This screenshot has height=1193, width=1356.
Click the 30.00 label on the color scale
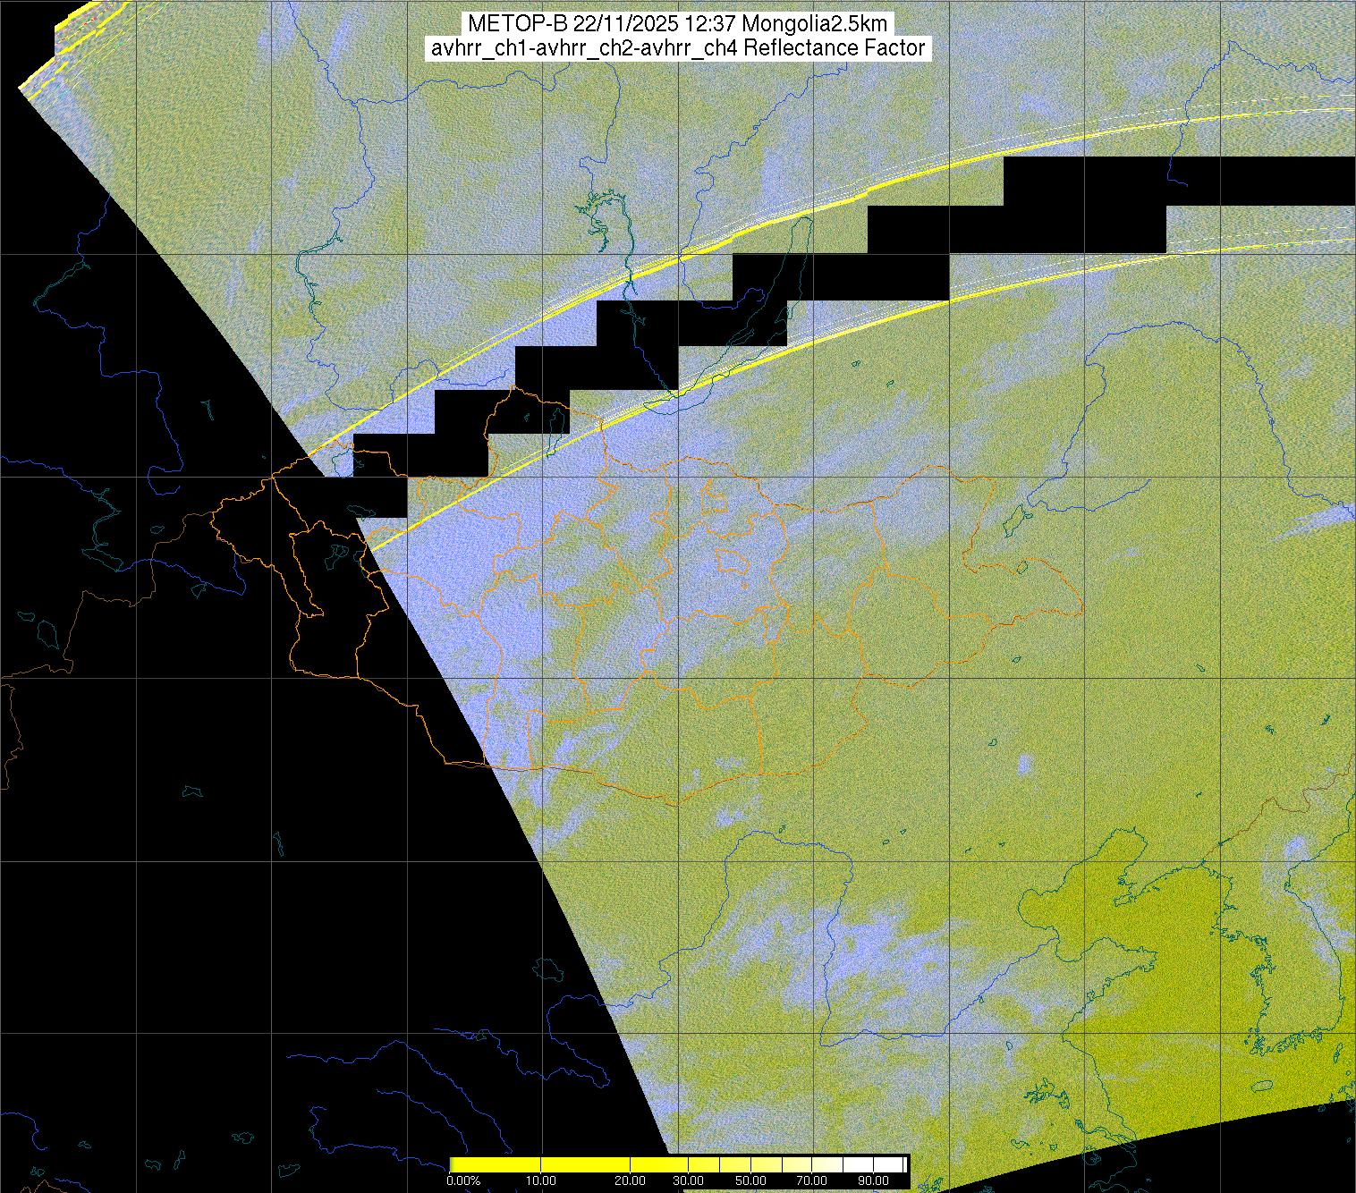688,1182
